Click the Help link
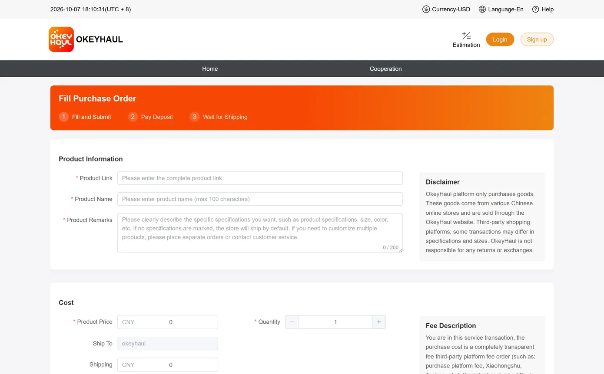 [543, 9]
